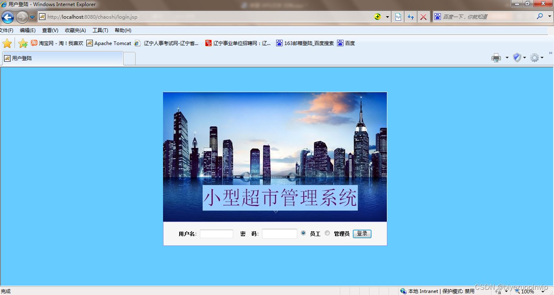Image resolution: width=554 pixels, height=295 pixels.
Task: Click inside the 用户名 input field
Action: (216, 233)
